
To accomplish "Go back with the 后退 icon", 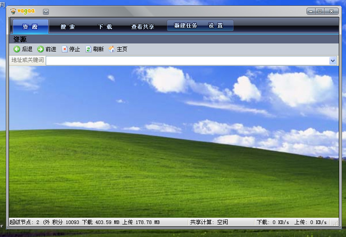I will click(x=17, y=49).
